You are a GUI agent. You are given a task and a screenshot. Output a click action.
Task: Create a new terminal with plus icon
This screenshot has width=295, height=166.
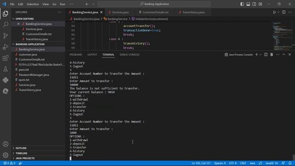(x=256, y=54)
